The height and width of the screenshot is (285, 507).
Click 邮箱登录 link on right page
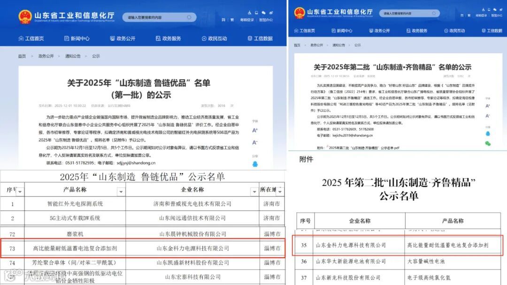coord(481,15)
